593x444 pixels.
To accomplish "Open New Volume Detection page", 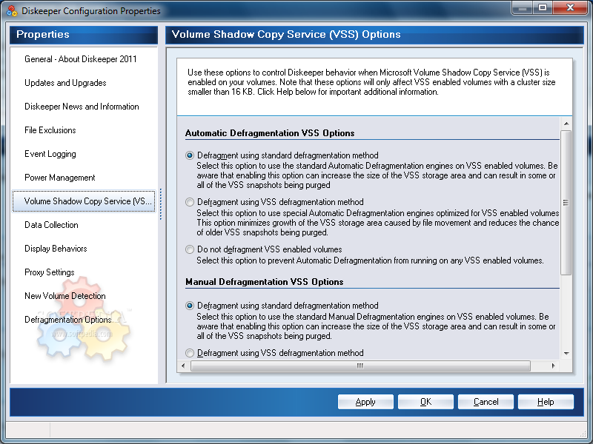I will (65, 296).
